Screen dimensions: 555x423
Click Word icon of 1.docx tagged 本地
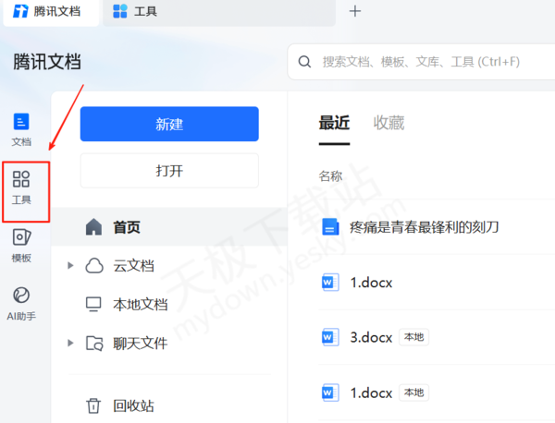tap(330, 393)
